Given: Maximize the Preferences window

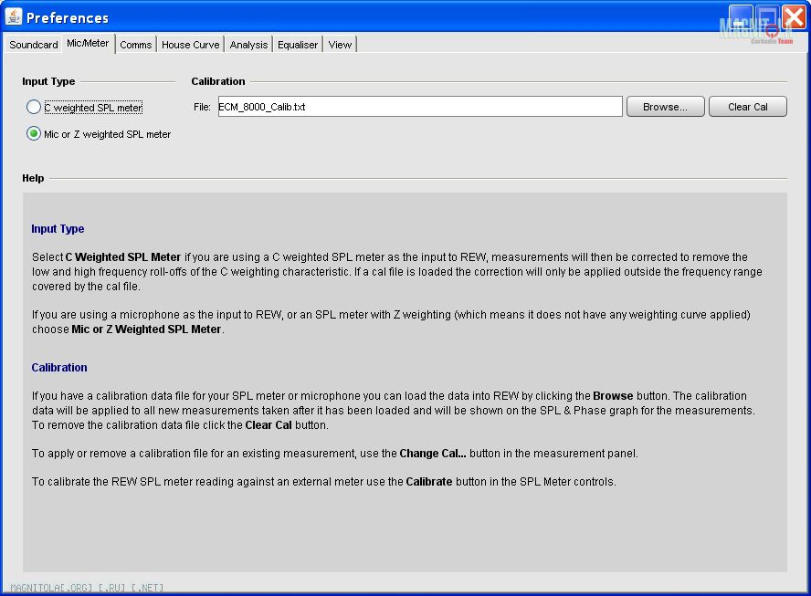Looking at the screenshot, I should click(767, 17).
